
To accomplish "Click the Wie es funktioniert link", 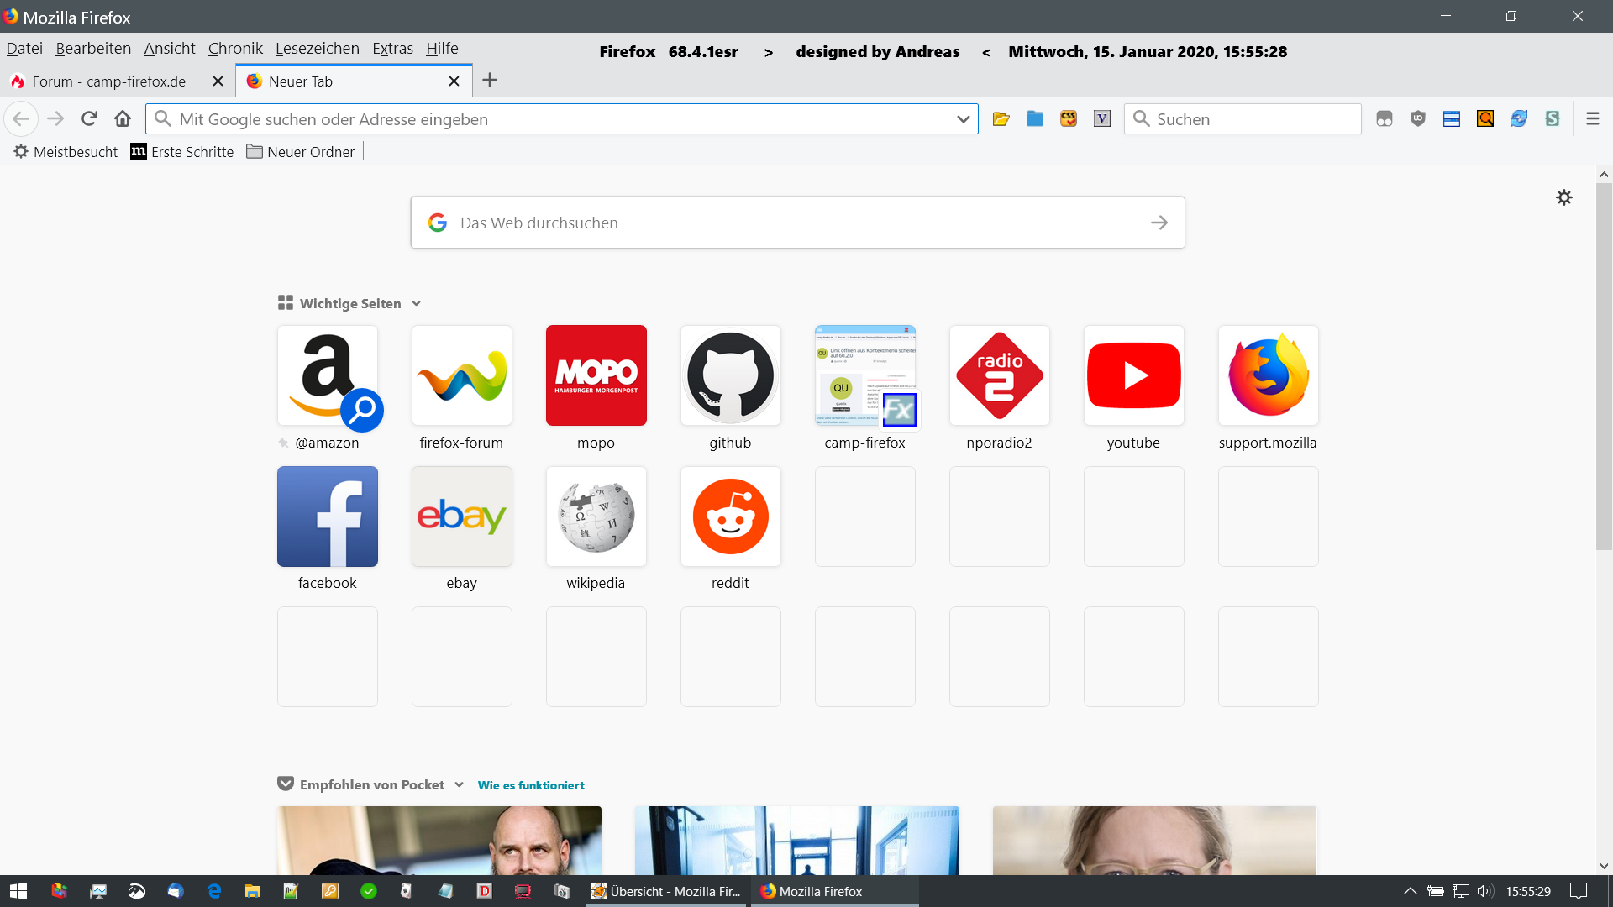I will point(531,785).
